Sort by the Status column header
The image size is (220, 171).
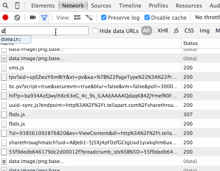pos(201,43)
